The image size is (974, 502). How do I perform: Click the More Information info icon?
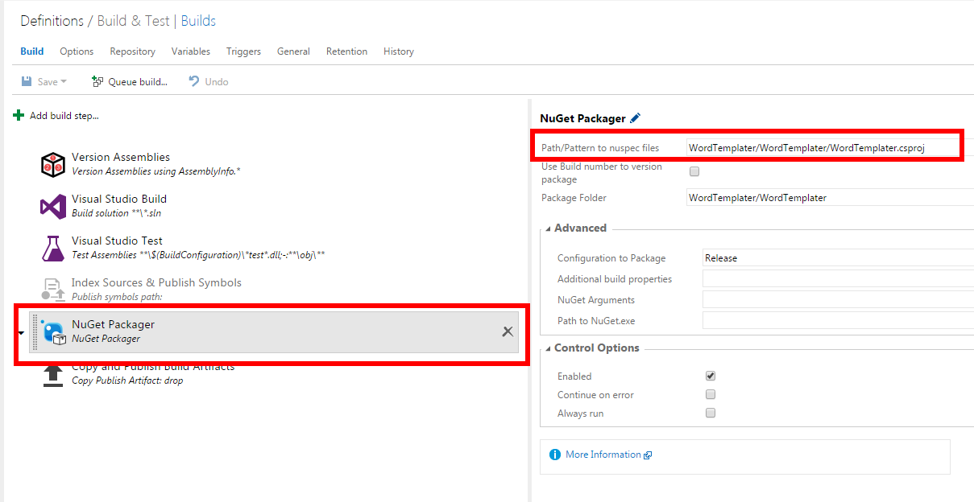[x=554, y=455]
